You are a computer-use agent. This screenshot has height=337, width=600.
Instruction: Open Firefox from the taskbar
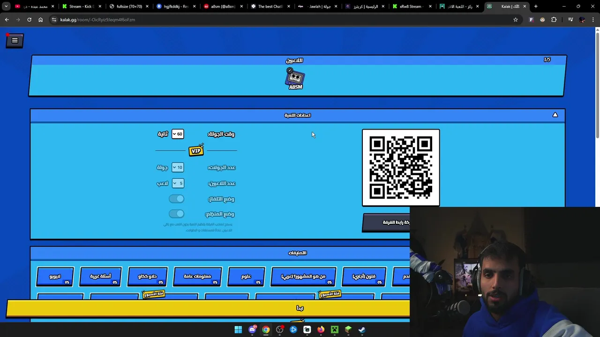pos(321,330)
